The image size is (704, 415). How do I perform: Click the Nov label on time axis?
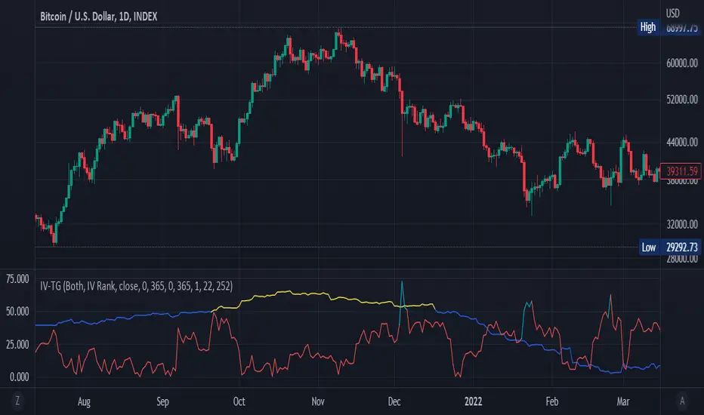tap(318, 400)
